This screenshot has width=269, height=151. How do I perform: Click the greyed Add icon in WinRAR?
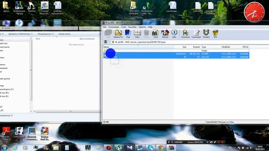point(108,34)
